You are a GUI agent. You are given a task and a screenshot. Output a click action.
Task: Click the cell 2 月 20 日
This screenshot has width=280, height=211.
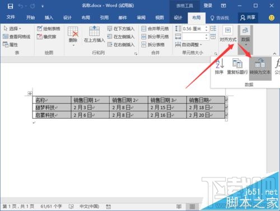[x=206, y=115]
